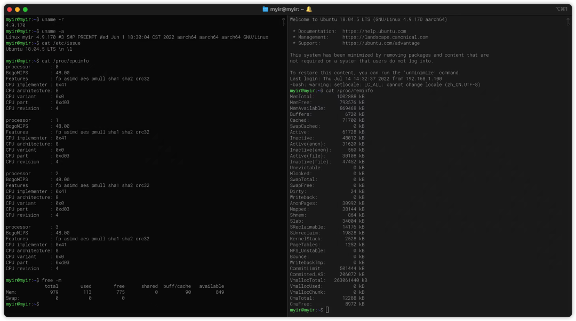
Task: Click the right pane's top-right marker icon
Action: point(568,22)
